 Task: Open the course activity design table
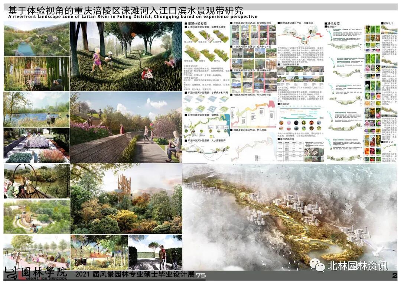coord(290,151)
